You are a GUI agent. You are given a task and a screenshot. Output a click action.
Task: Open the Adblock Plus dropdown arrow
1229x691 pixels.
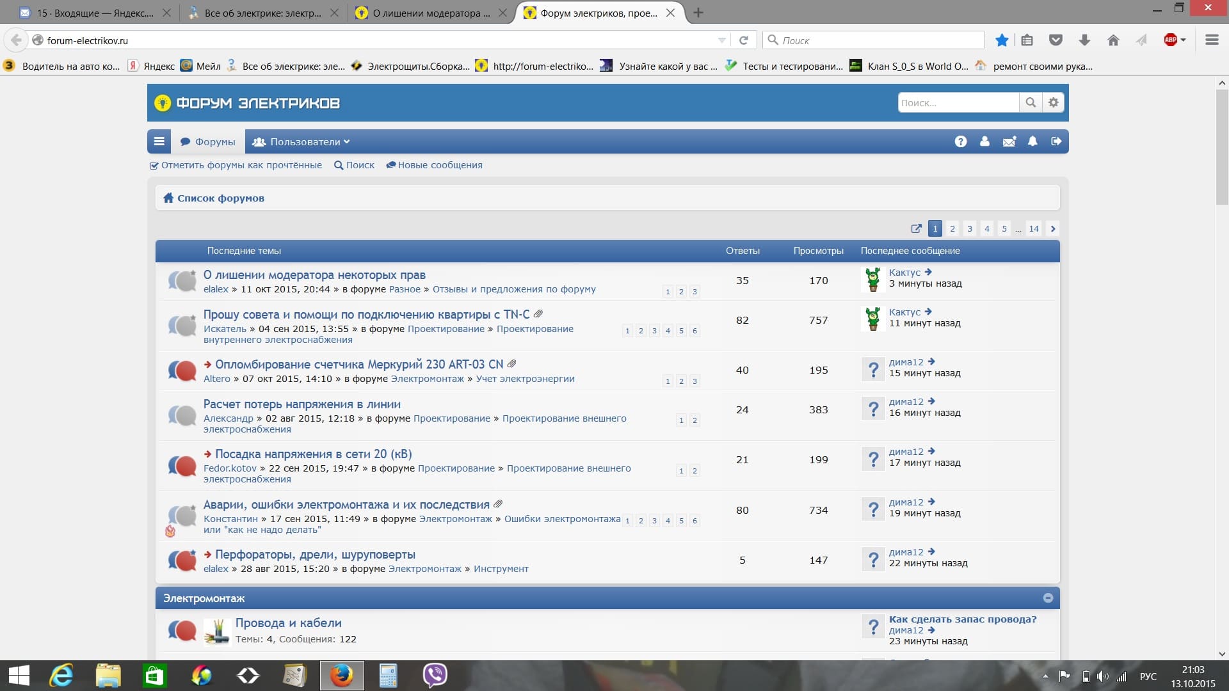point(1183,40)
